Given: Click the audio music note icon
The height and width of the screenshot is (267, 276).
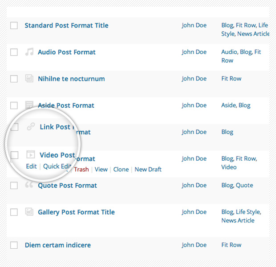Looking at the screenshot, I should point(29,52).
